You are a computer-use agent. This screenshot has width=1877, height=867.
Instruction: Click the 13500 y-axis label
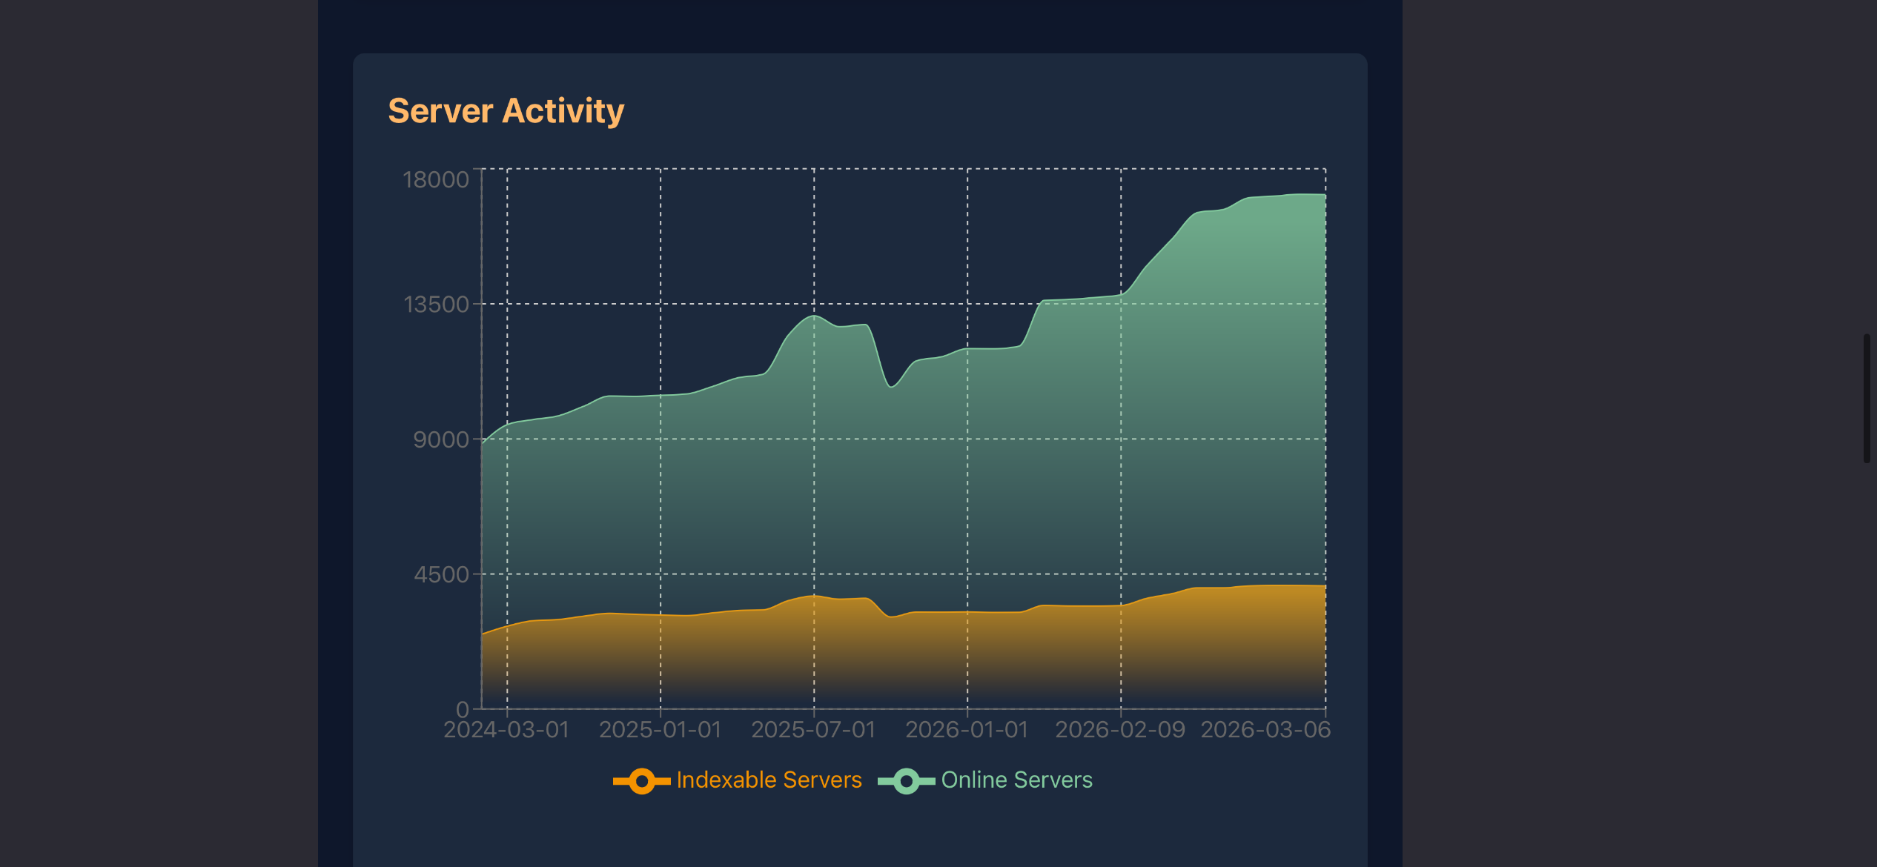coord(436,305)
